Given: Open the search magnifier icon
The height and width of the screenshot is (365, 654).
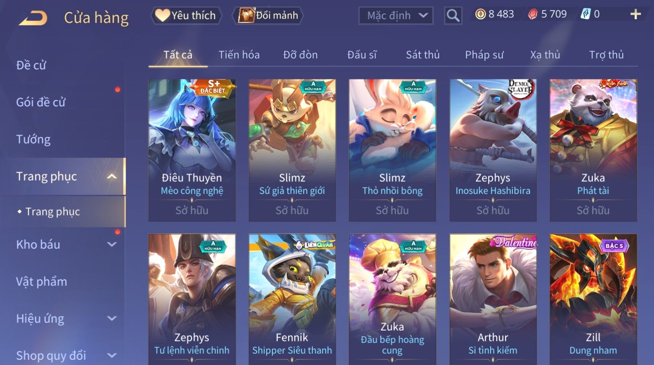Looking at the screenshot, I should coord(453,16).
